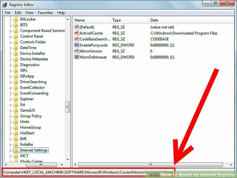
Task: Open the Favorites menu
Action: [x=45, y=13]
